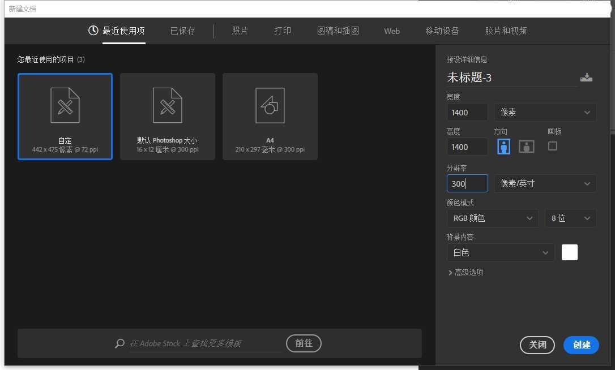
Task: Open the 背景内容 dropdown showing 白色
Action: (501, 252)
